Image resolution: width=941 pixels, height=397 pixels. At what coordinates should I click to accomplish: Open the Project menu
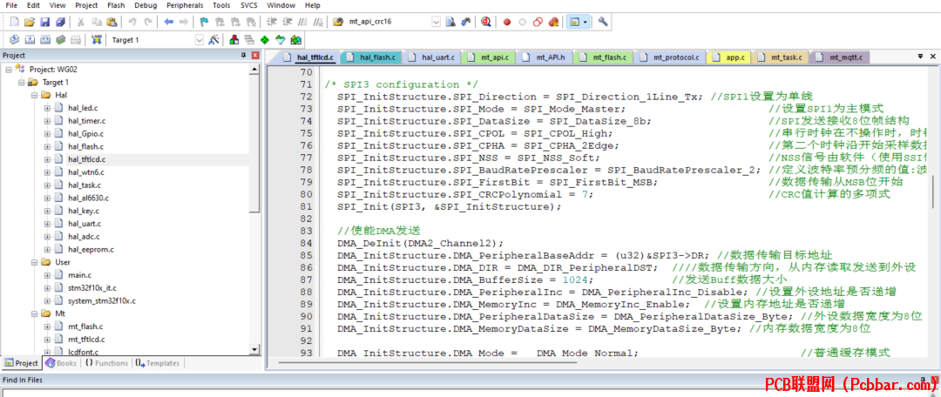pyautogui.click(x=86, y=5)
